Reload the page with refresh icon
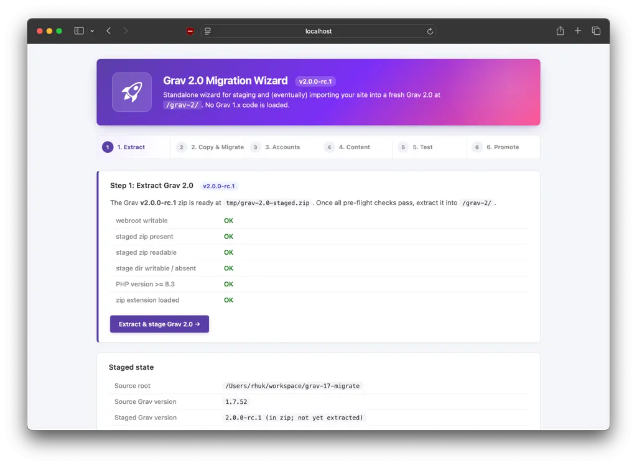This screenshot has width=637, height=466. click(x=430, y=31)
